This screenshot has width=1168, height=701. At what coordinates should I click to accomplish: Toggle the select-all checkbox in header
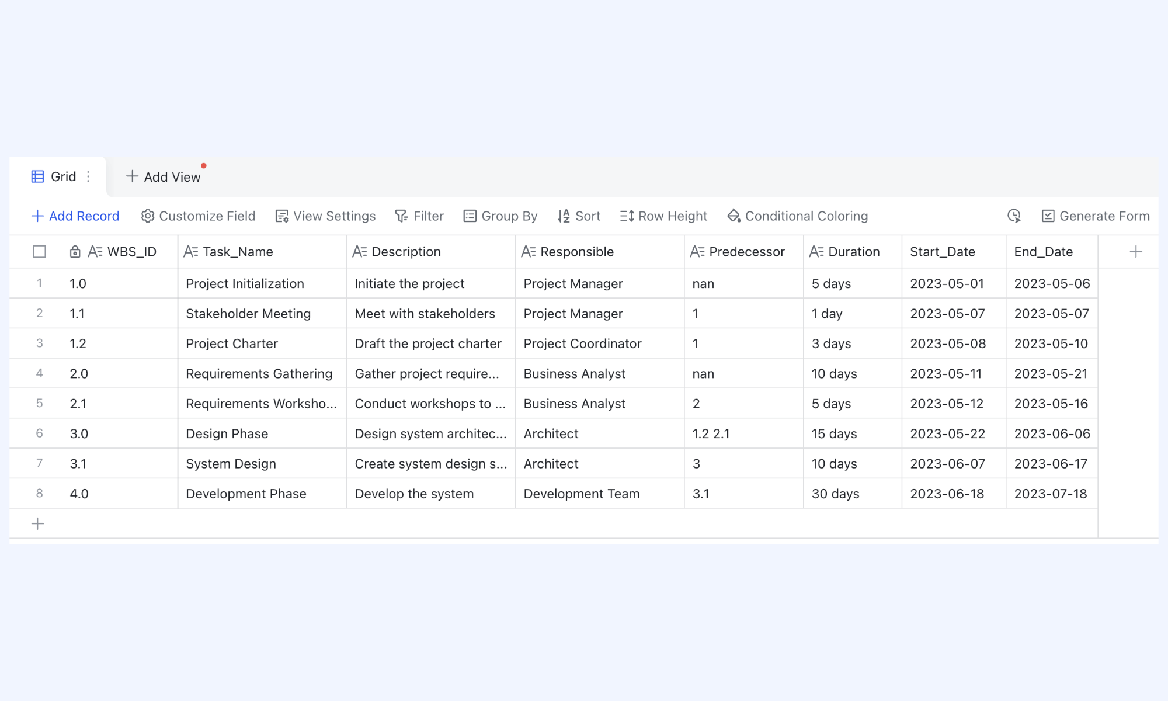coord(40,252)
